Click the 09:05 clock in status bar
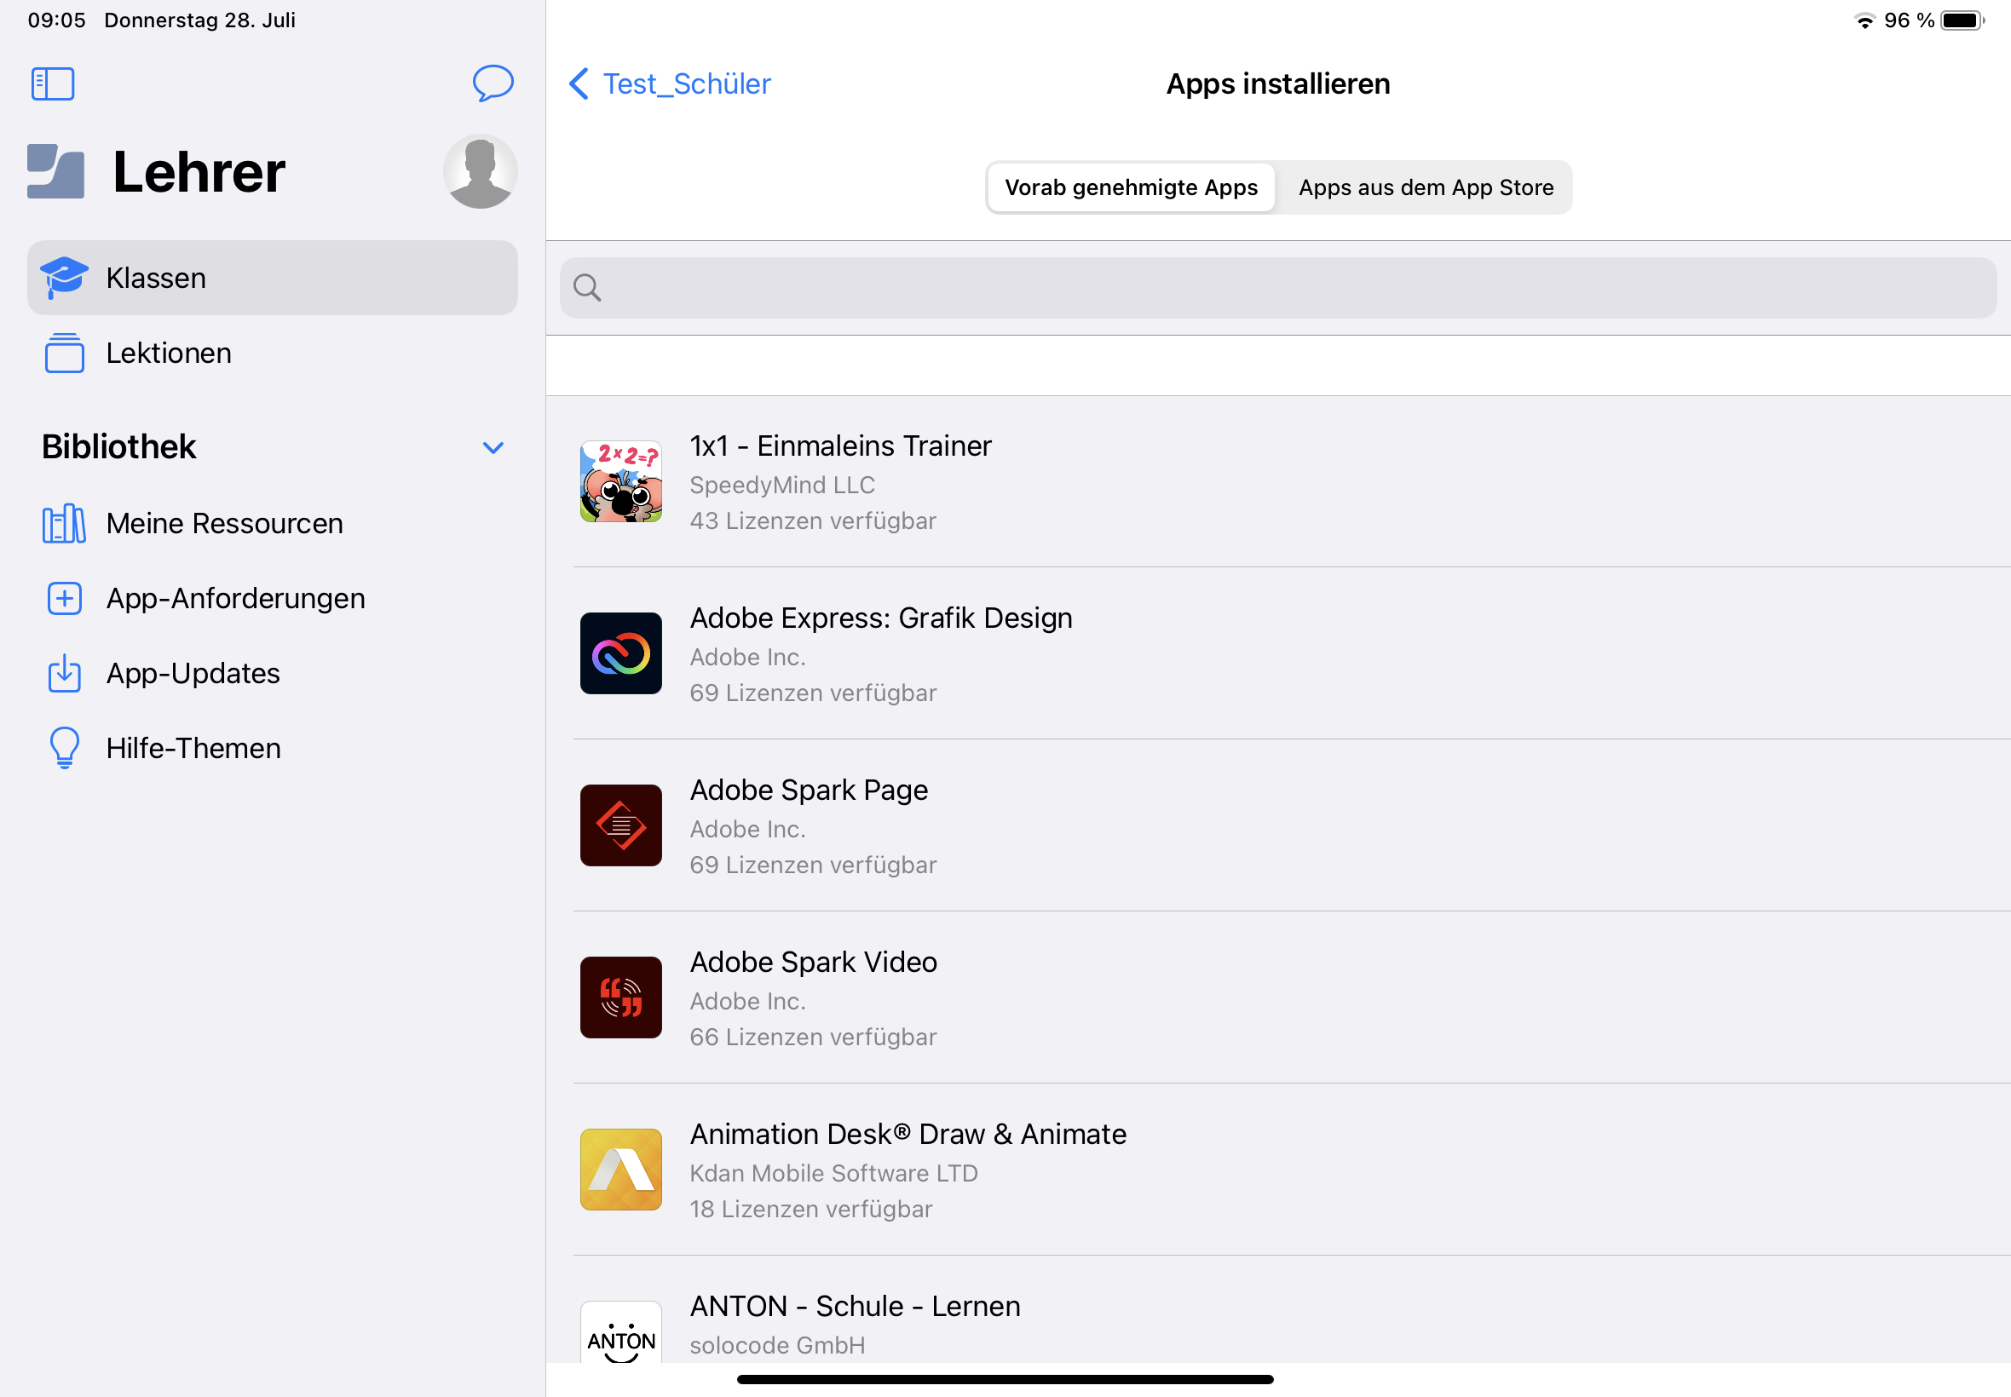This screenshot has width=2011, height=1397. point(57,20)
